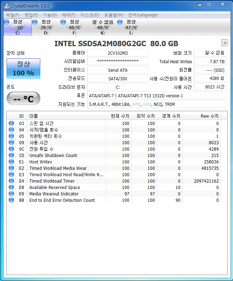Click the 정상 100 % health status button
This screenshot has width=233, height=281.
[x=23, y=69]
